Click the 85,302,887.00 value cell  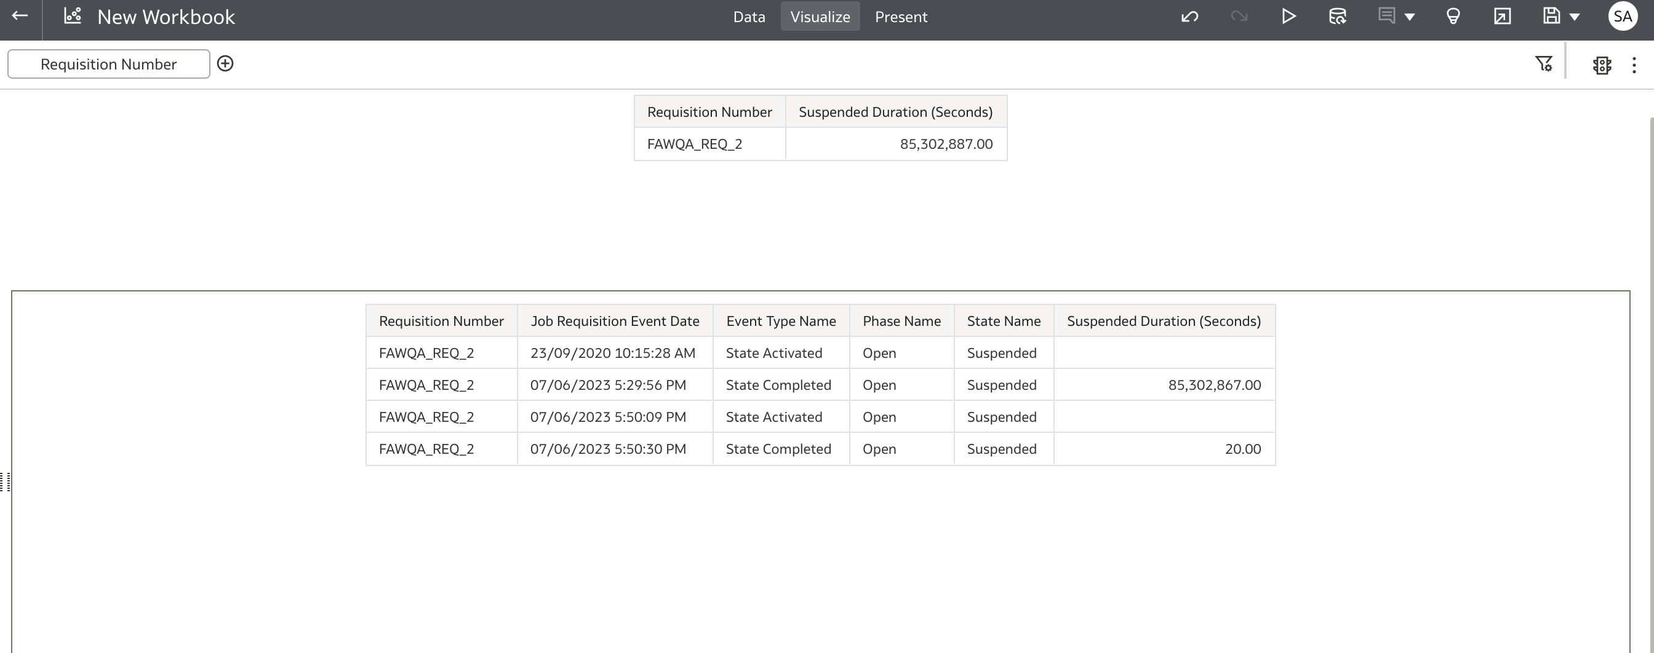[x=896, y=144]
